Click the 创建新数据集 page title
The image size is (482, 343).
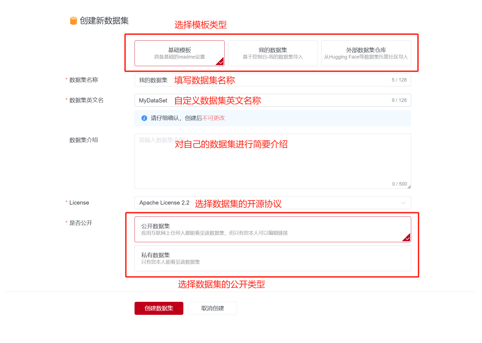104,21
